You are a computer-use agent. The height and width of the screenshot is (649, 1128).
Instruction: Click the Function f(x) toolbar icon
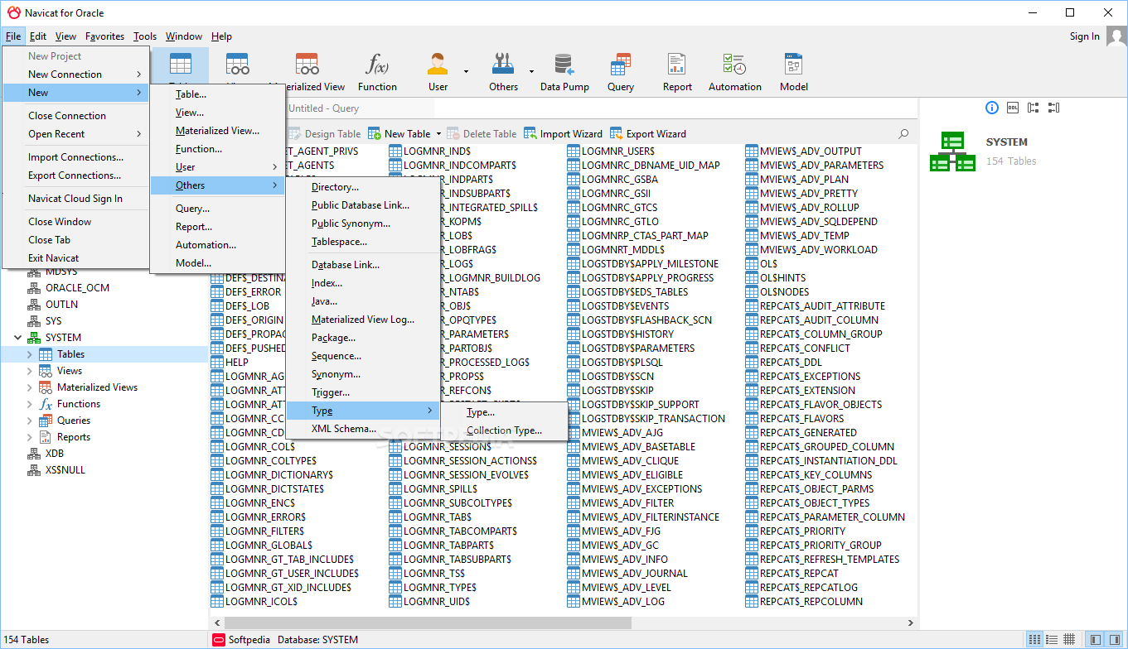[377, 65]
